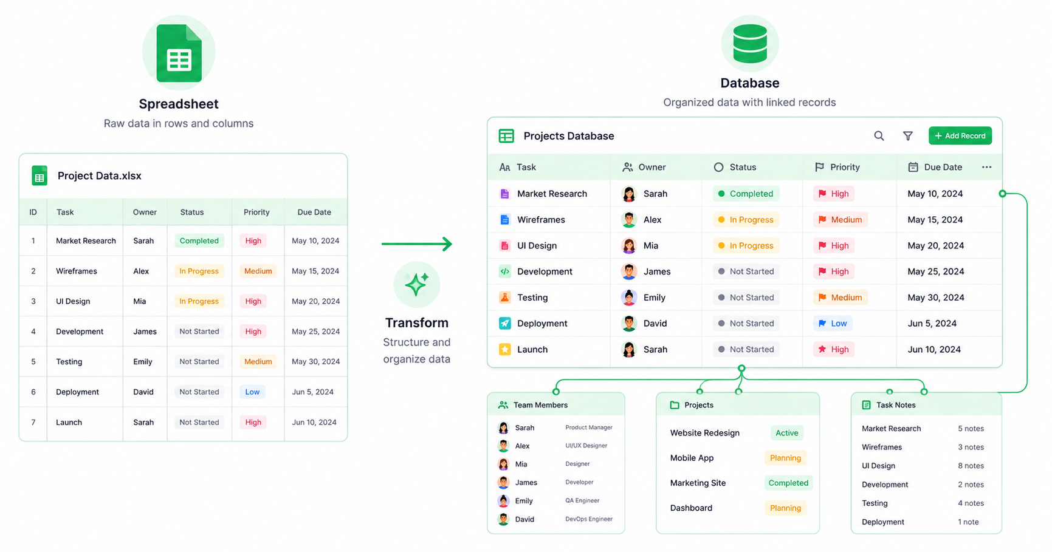Click the large green Spreadsheet icon
The width and height of the screenshot is (1052, 552).
[179, 53]
